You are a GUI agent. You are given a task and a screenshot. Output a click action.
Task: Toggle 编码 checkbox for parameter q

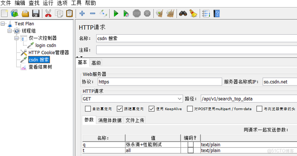tap(191, 145)
